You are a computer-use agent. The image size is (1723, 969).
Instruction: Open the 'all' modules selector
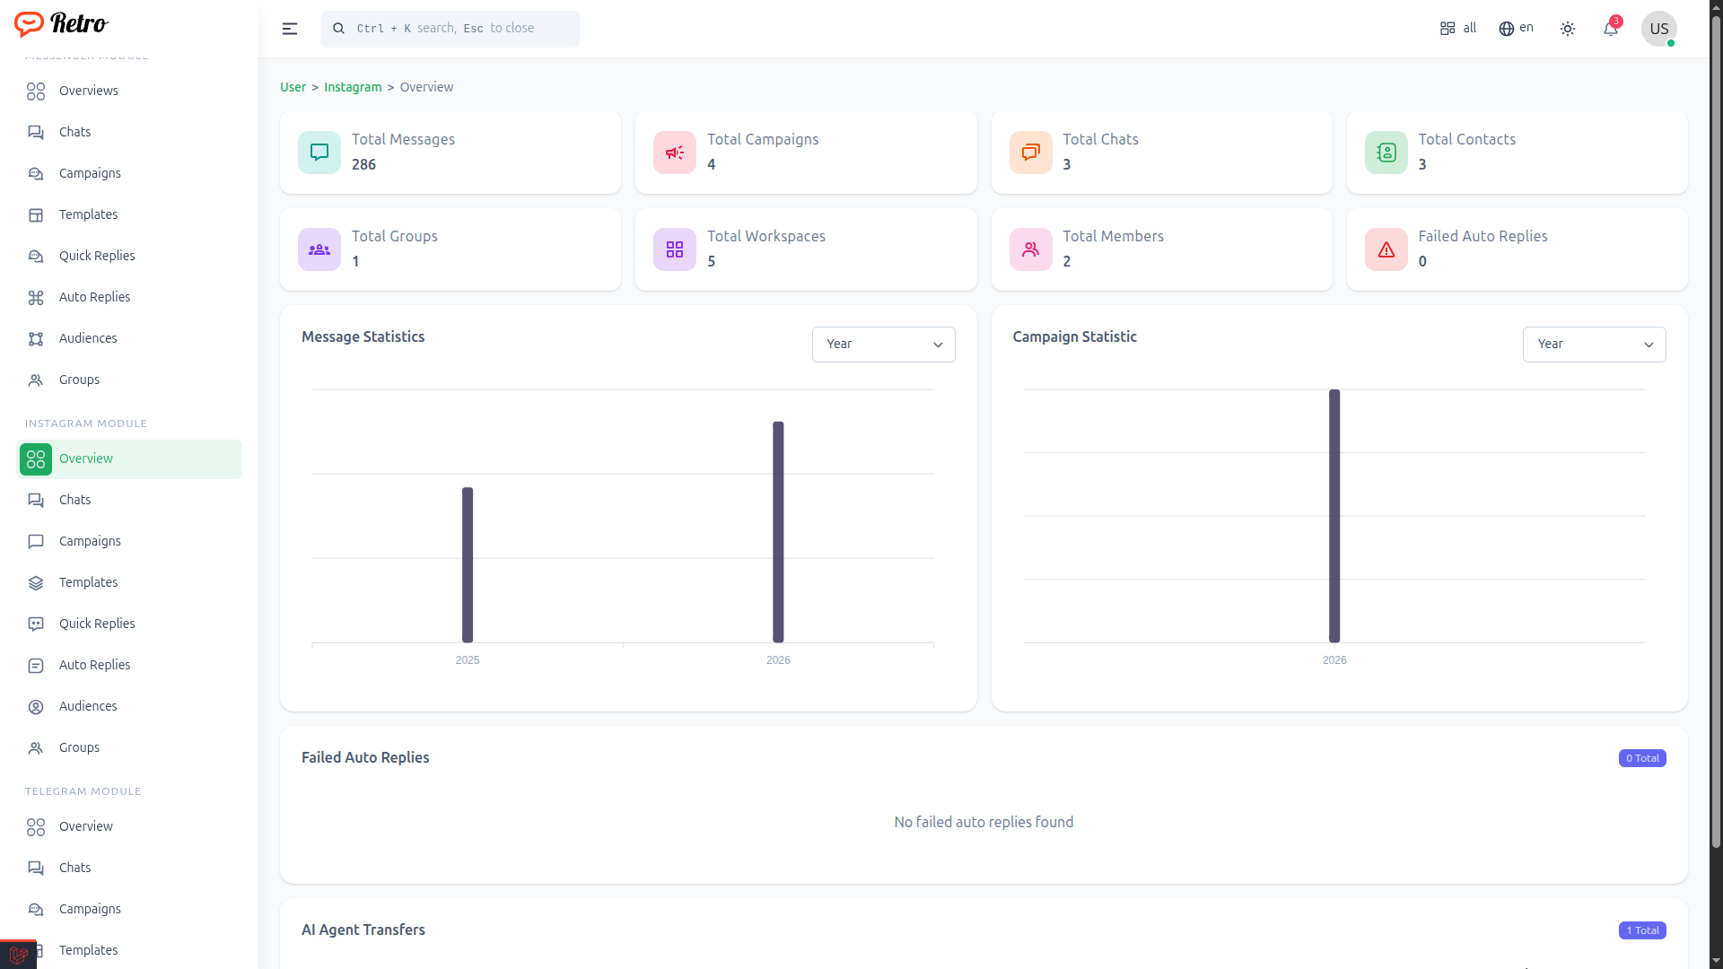[x=1457, y=29]
